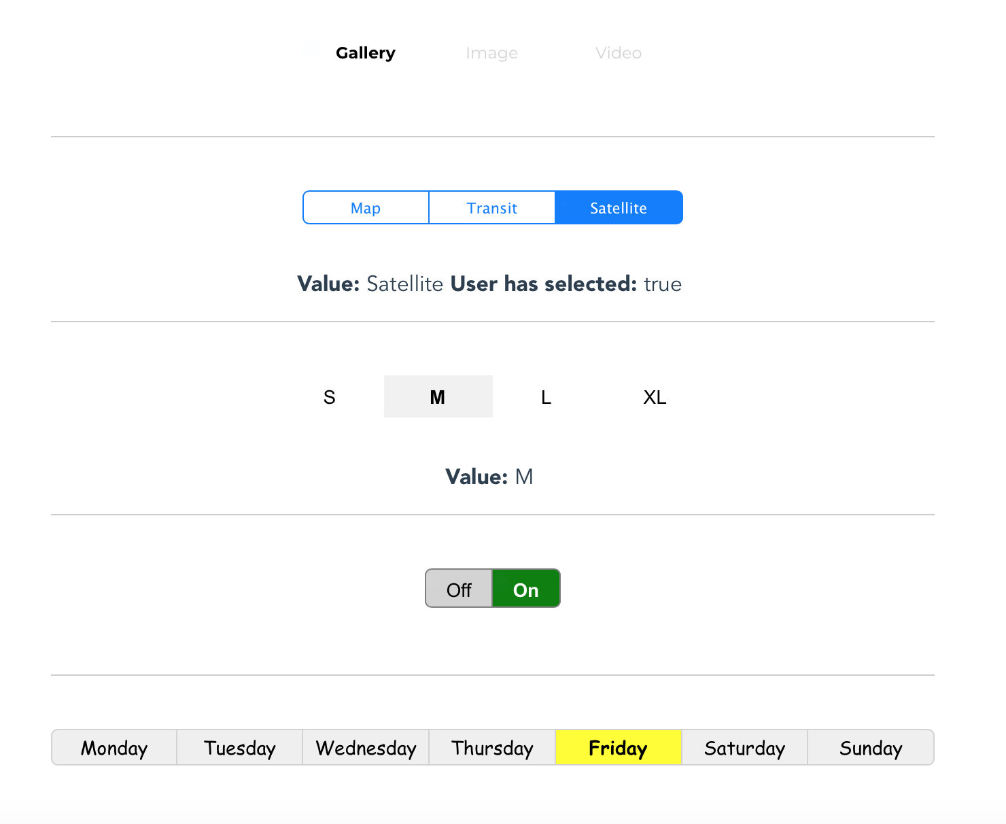The image size is (1006, 824).
Task: Choose the Map segment
Action: point(366,208)
